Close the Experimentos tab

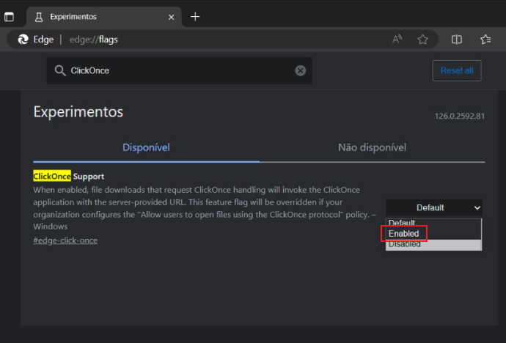click(x=172, y=17)
